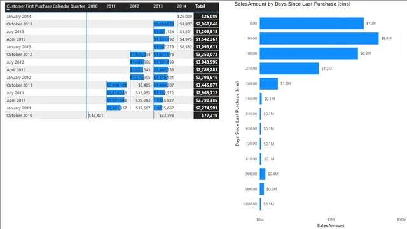Click the $3,043,595 total cell
Viewport: 407px width, 229px height.
point(206,62)
